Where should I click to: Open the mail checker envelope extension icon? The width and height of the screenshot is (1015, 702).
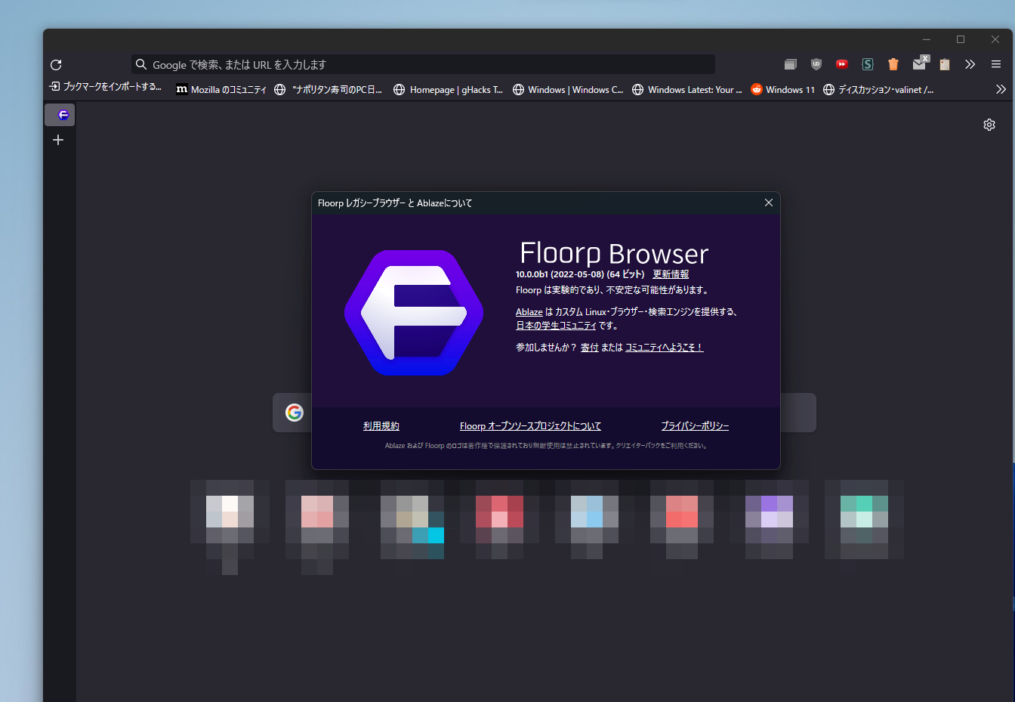coord(920,63)
